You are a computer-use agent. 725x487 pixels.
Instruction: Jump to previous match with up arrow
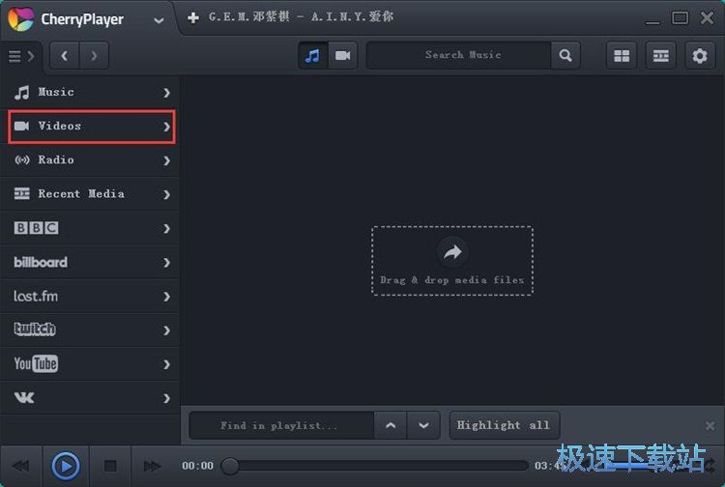[391, 425]
